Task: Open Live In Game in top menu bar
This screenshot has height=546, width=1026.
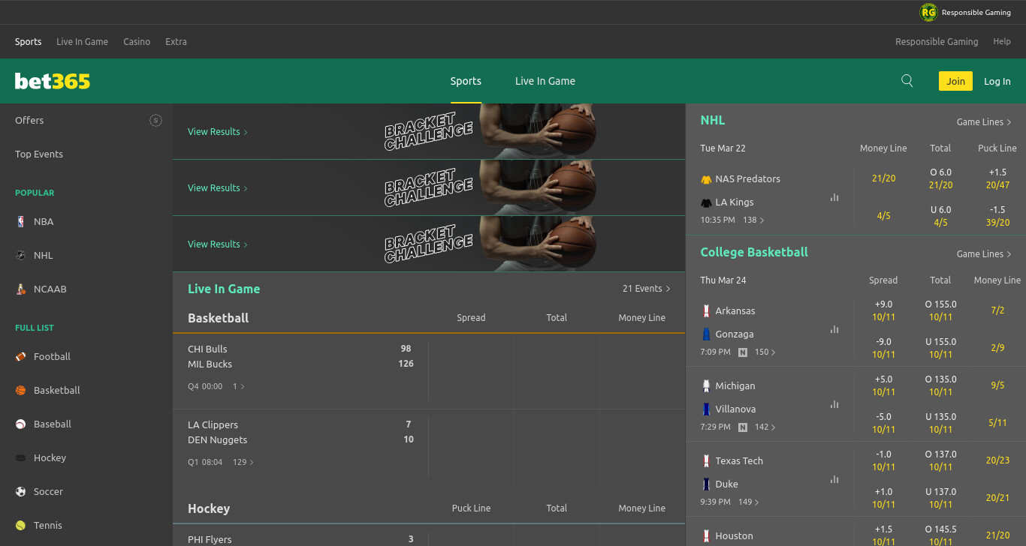Action: 82,41
